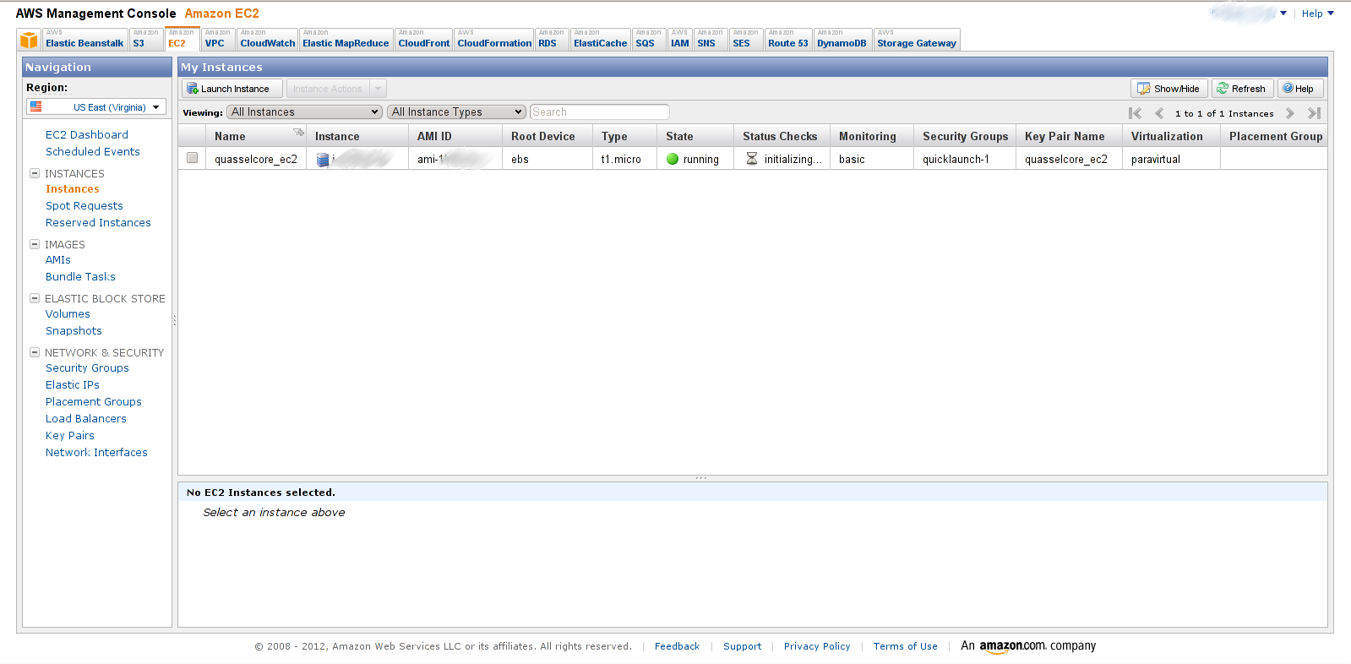Screen dimensions: 1351x664
Task: Switch to the Elastic MapReduce tab
Action: (x=346, y=40)
